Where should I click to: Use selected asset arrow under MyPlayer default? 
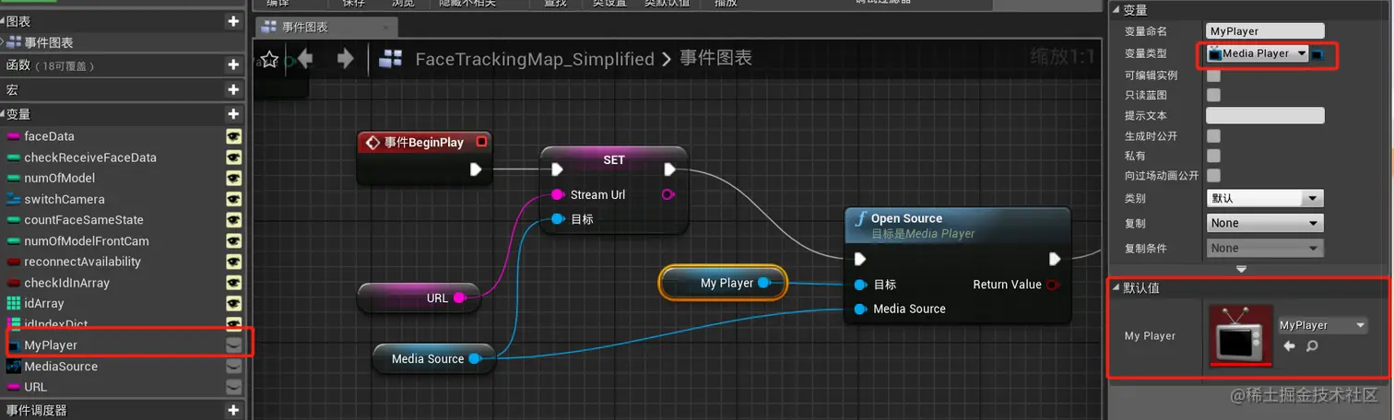click(x=1289, y=346)
